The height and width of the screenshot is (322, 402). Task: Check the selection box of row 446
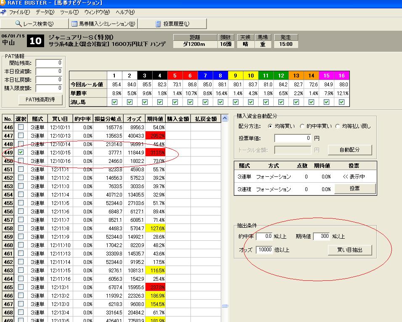21,127
